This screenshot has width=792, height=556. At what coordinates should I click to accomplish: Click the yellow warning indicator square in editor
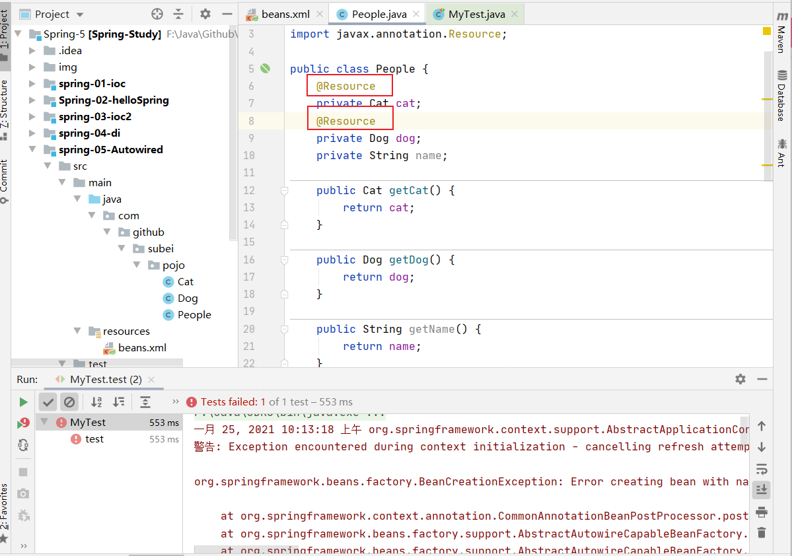coord(767,31)
